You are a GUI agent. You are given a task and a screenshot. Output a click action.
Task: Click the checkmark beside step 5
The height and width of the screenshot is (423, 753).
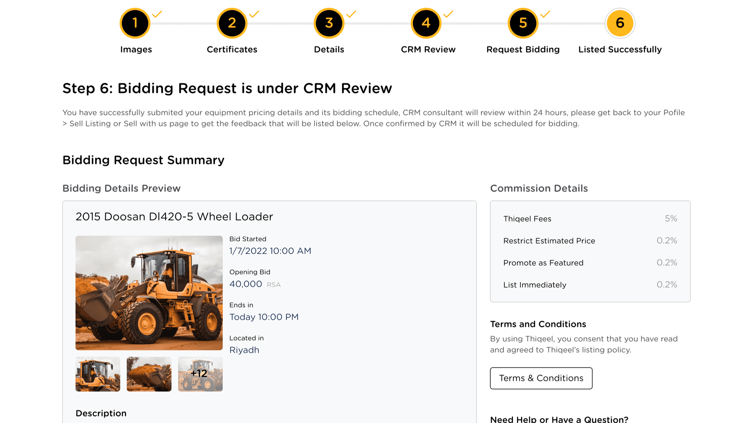coord(545,14)
